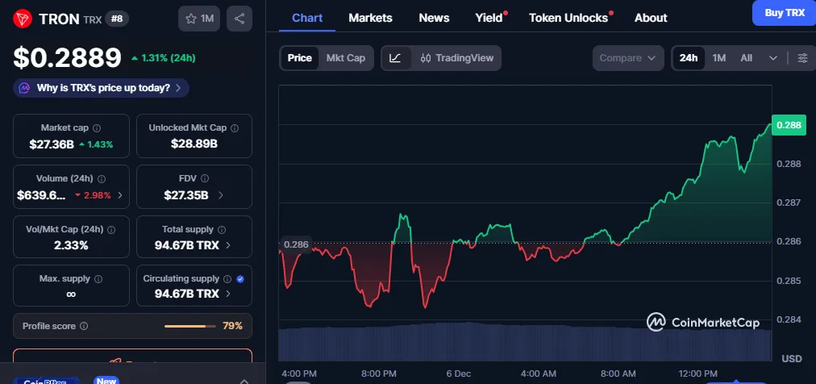
Task: Open Volume (24h) info icon
Action: [102, 179]
